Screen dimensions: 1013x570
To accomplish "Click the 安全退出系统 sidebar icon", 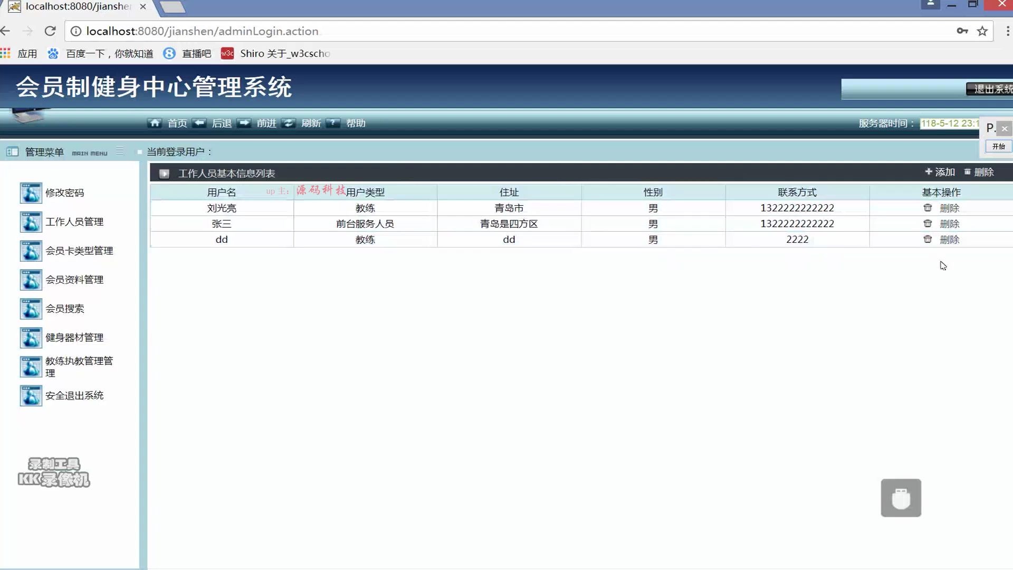I will click(31, 396).
